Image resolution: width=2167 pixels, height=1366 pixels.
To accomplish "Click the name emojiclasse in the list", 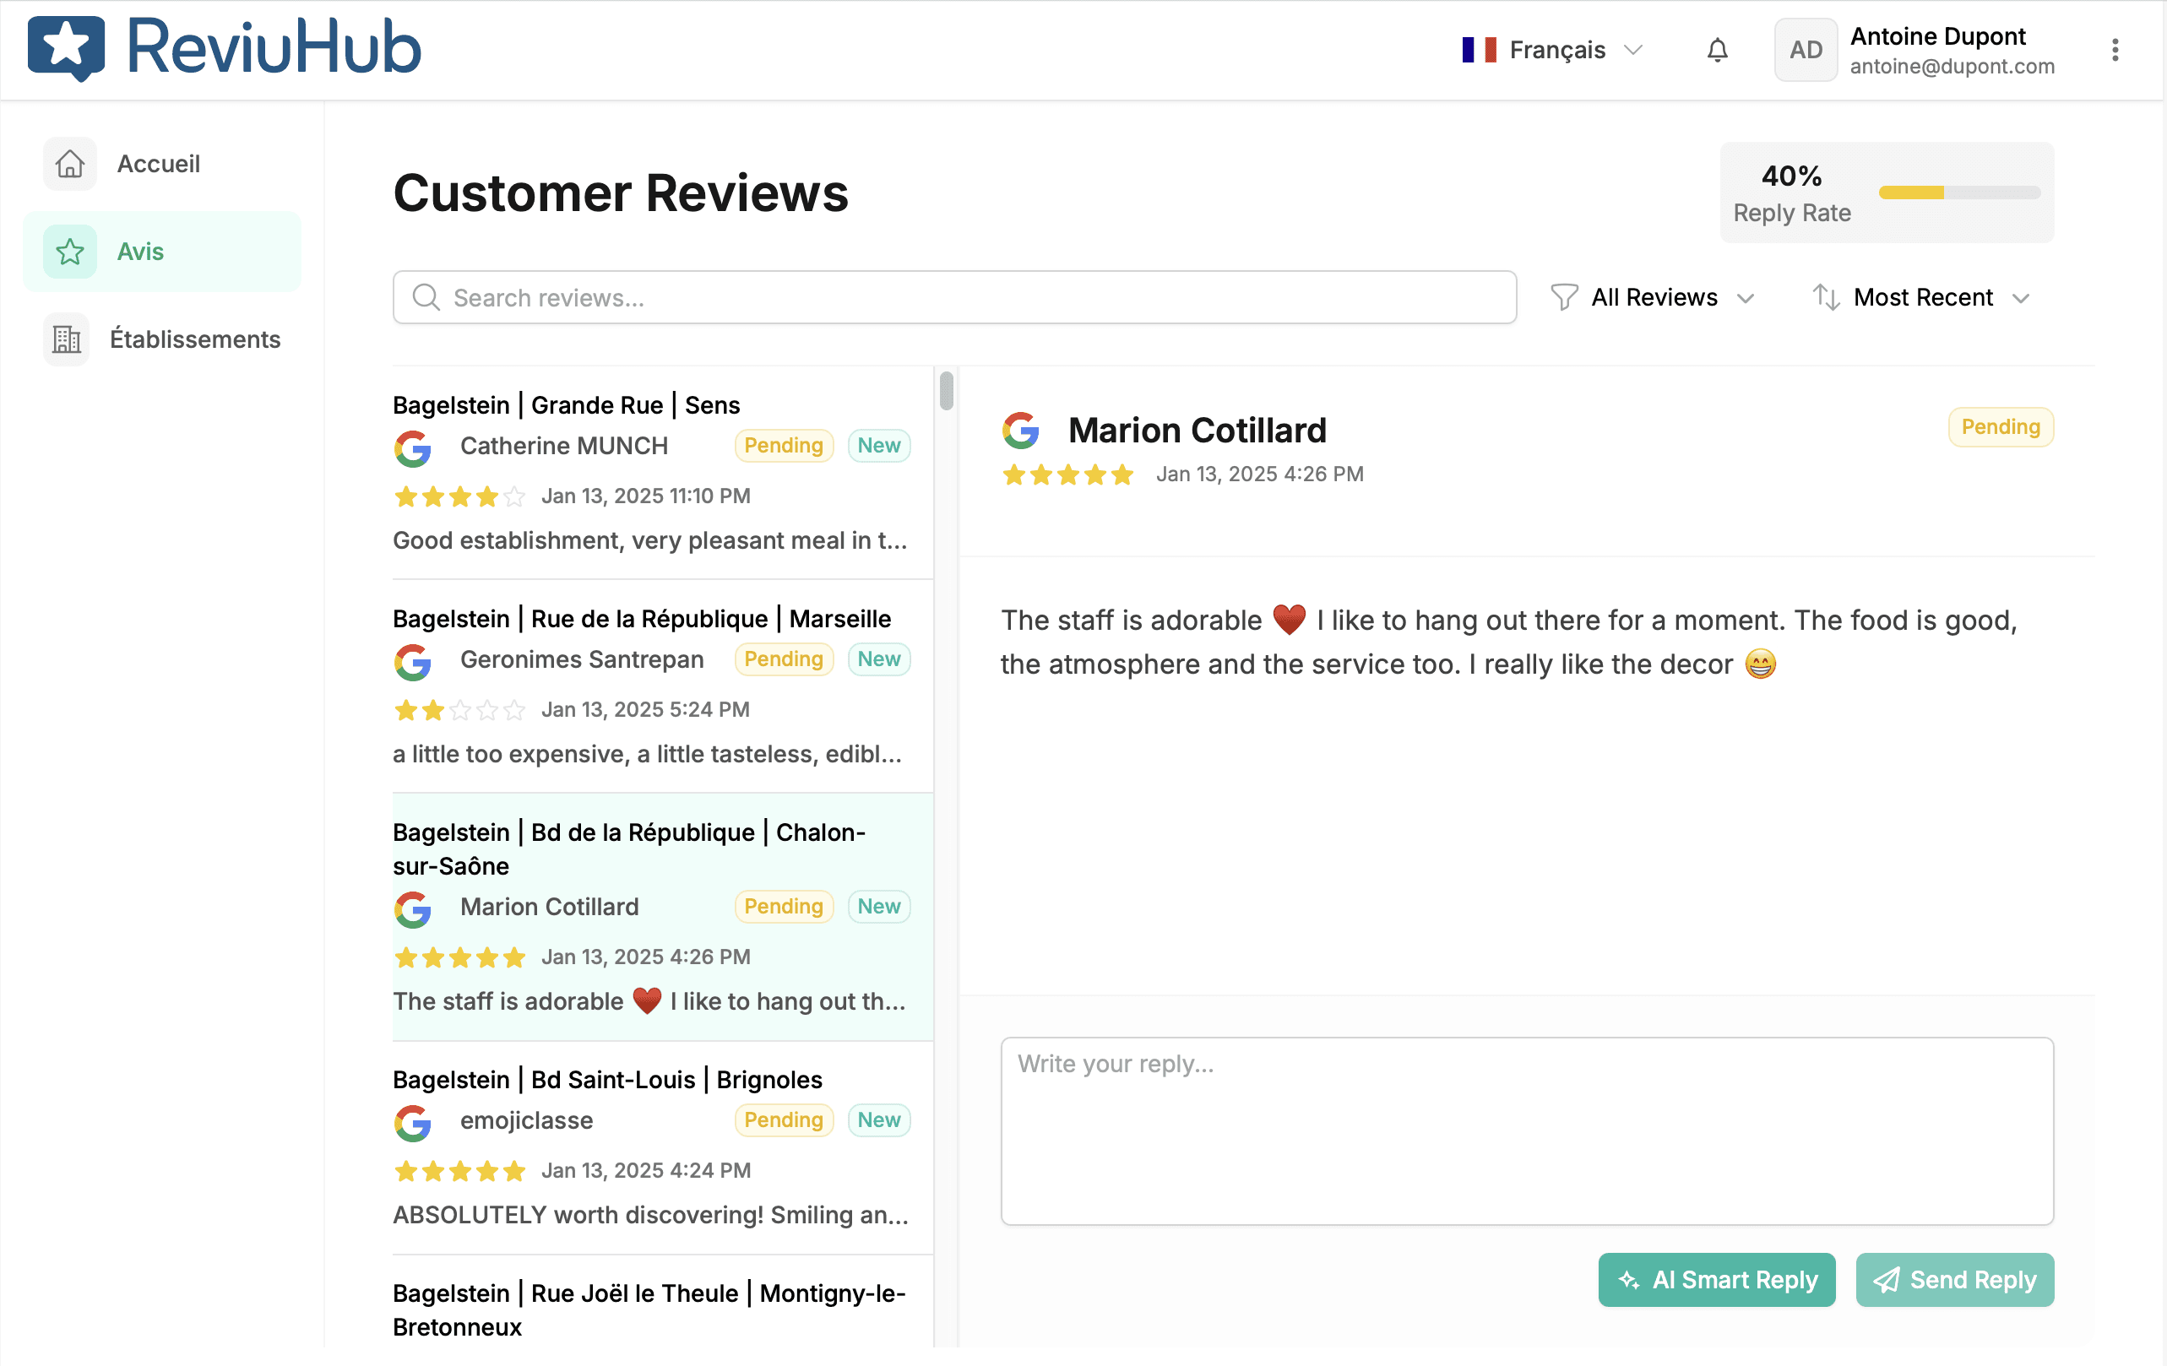I will [x=526, y=1120].
